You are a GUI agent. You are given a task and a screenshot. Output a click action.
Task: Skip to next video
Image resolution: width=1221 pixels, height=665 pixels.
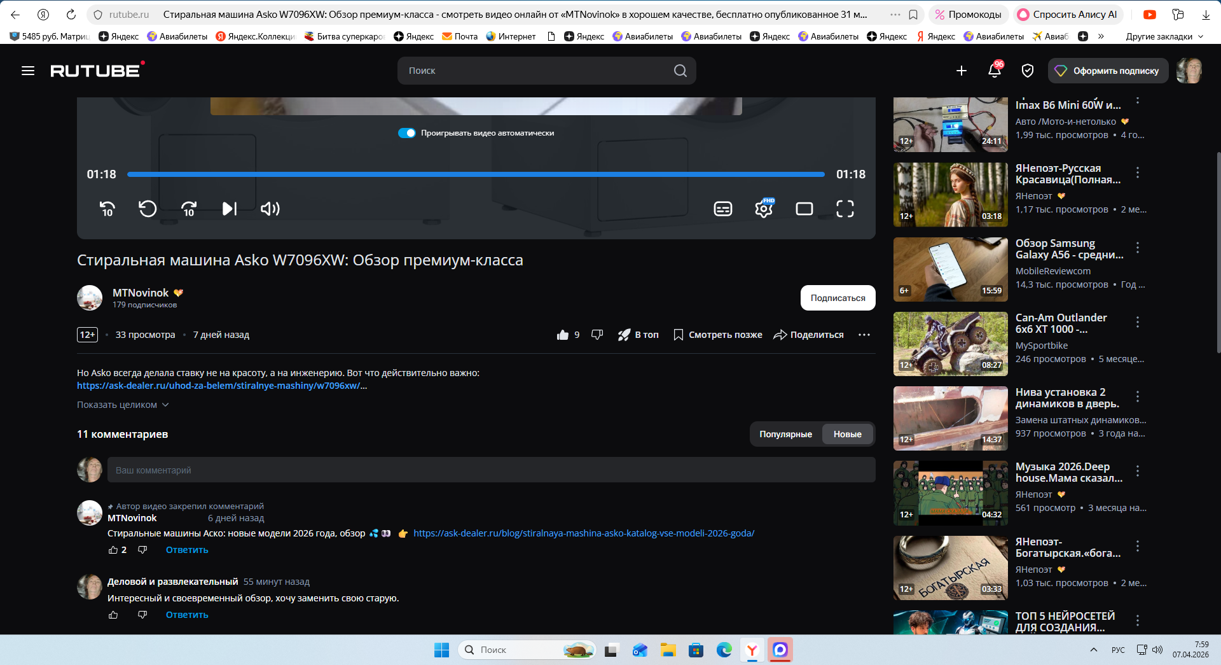click(229, 209)
